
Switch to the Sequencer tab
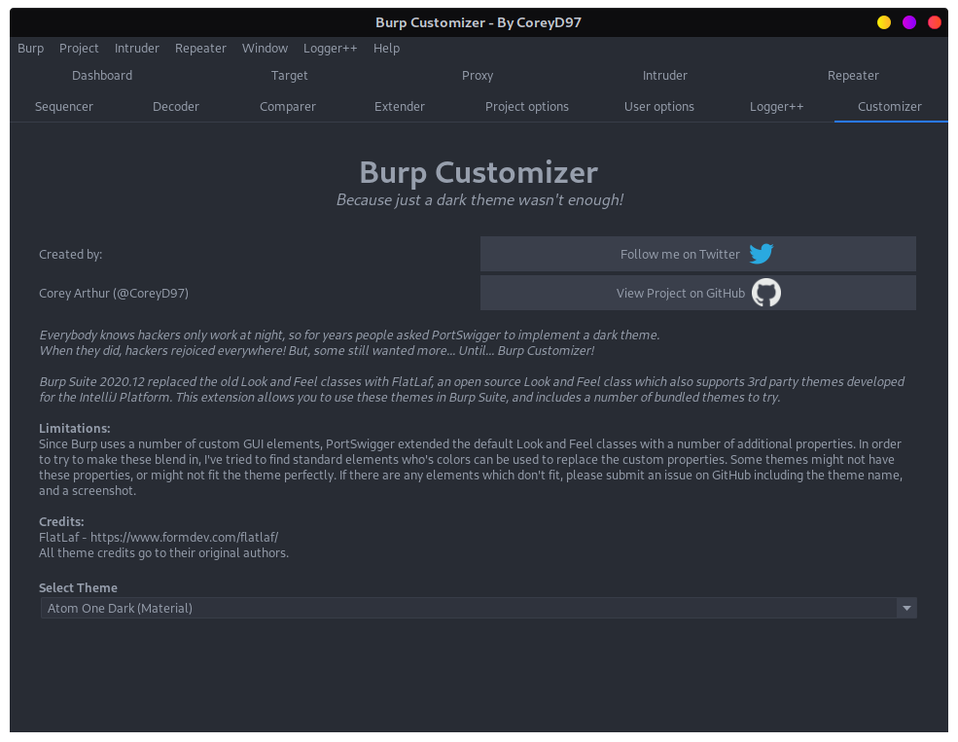64,107
